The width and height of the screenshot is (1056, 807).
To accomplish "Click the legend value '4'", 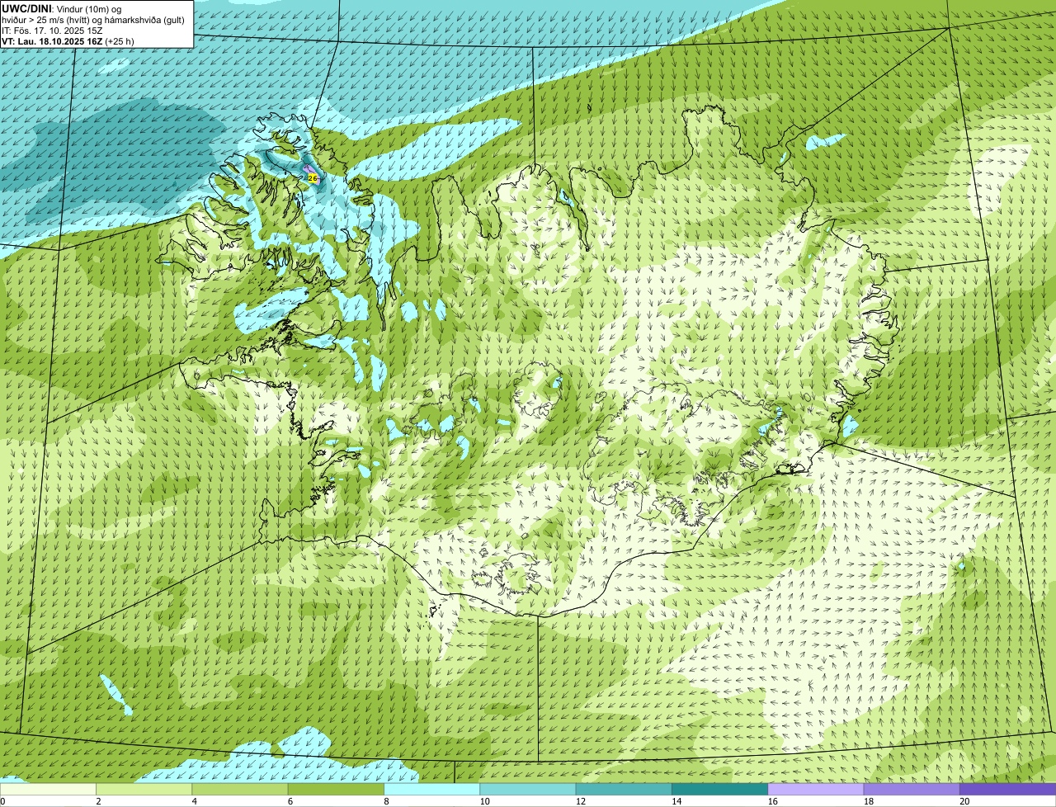I will [x=194, y=801].
